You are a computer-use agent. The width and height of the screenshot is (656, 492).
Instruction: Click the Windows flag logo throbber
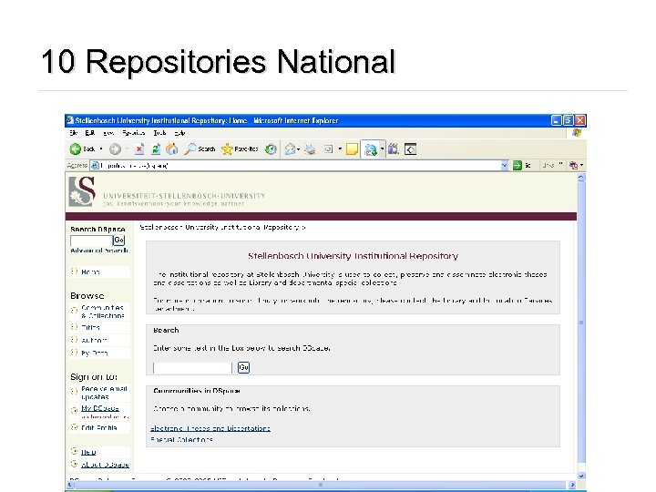pos(577,133)
